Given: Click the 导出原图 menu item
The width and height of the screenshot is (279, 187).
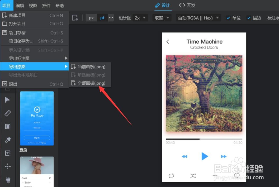Looking at the screenshot, I should [35, 66].
